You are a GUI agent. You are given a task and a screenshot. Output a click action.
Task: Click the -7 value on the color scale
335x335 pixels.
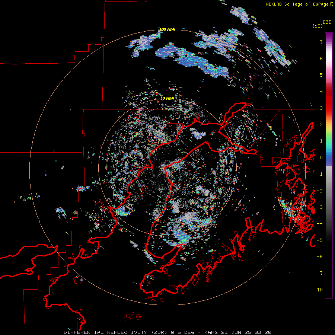[320, 273]
